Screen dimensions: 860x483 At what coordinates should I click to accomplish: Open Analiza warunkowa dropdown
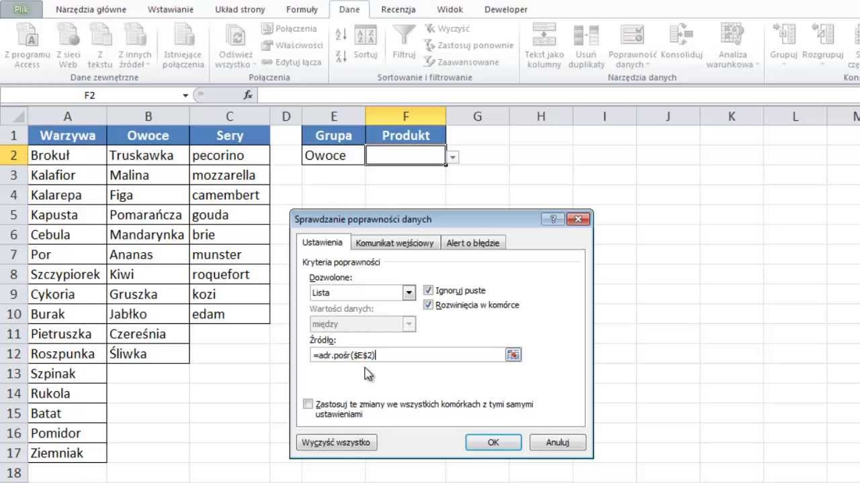(732, 46)
